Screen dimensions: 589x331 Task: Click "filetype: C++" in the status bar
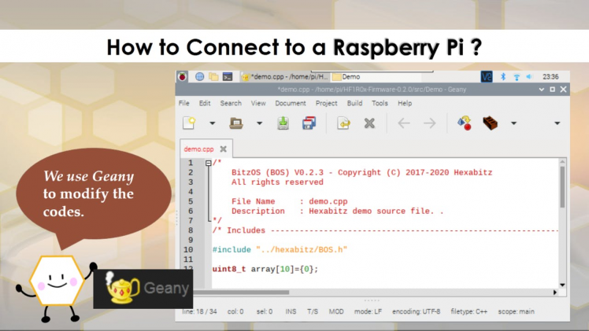tap(469, 311)
